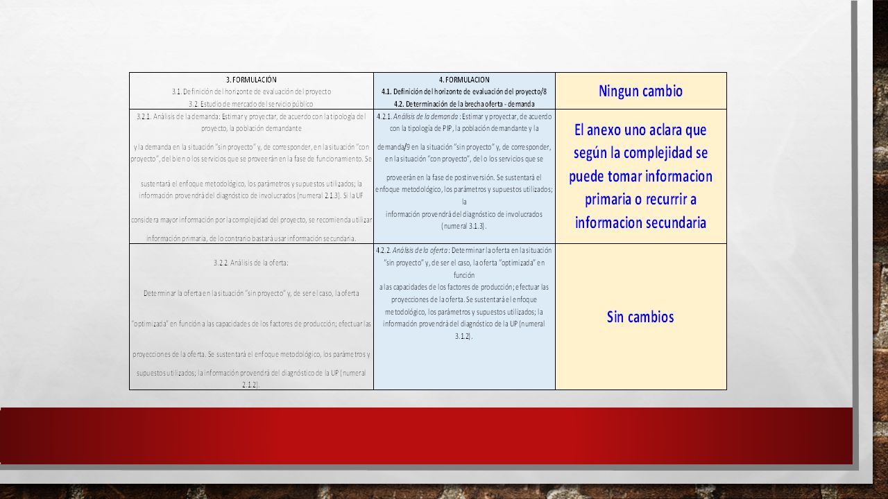The image size is (888, 499).
Task: Click the 'informacion secundaria' line
Action: tap(640, 222)
